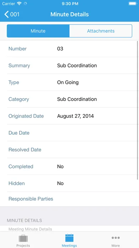Select the Meetings calendar icon
139x248 pixels.
pyautogui.click(x=69, y=238)
